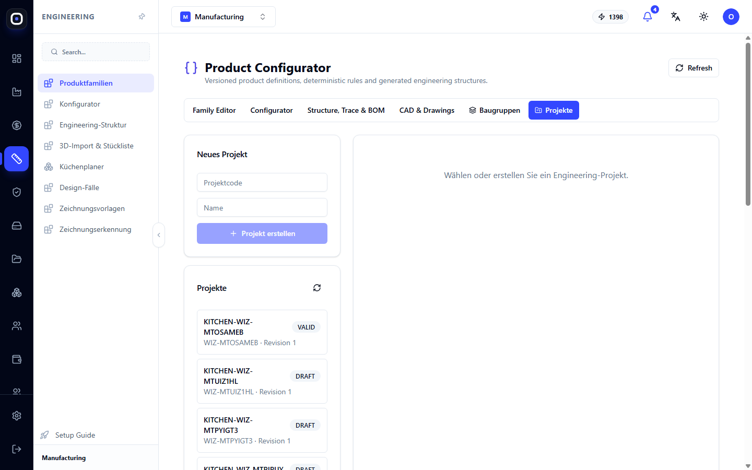This screenshot has width=752, height=470.
Task: Open the wallet icon in left rail
Action: [x=17, y=359]
